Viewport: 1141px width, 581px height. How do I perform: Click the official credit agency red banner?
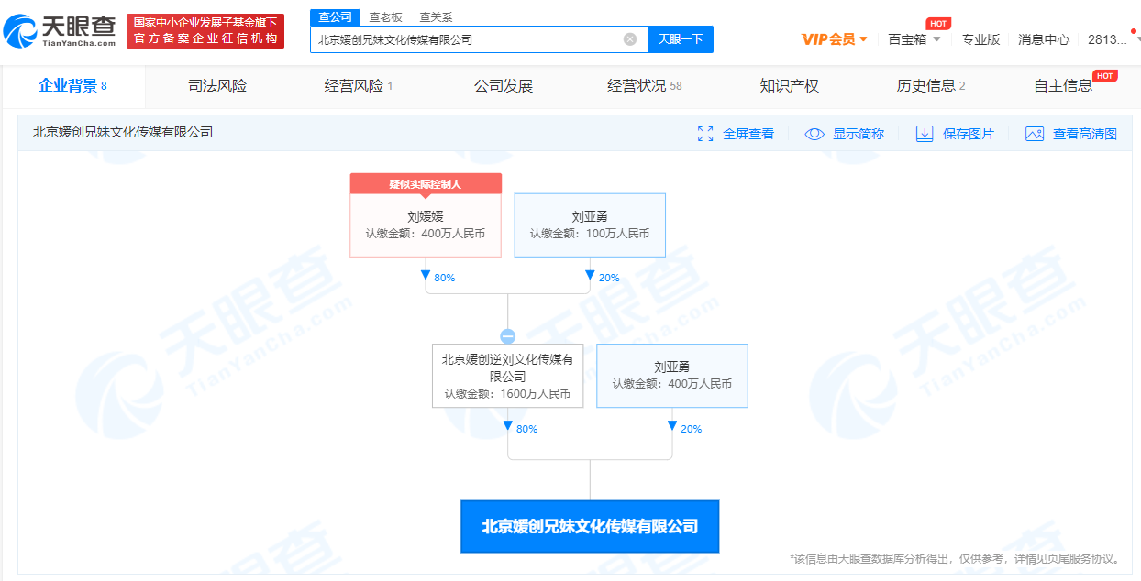[205, 31]
